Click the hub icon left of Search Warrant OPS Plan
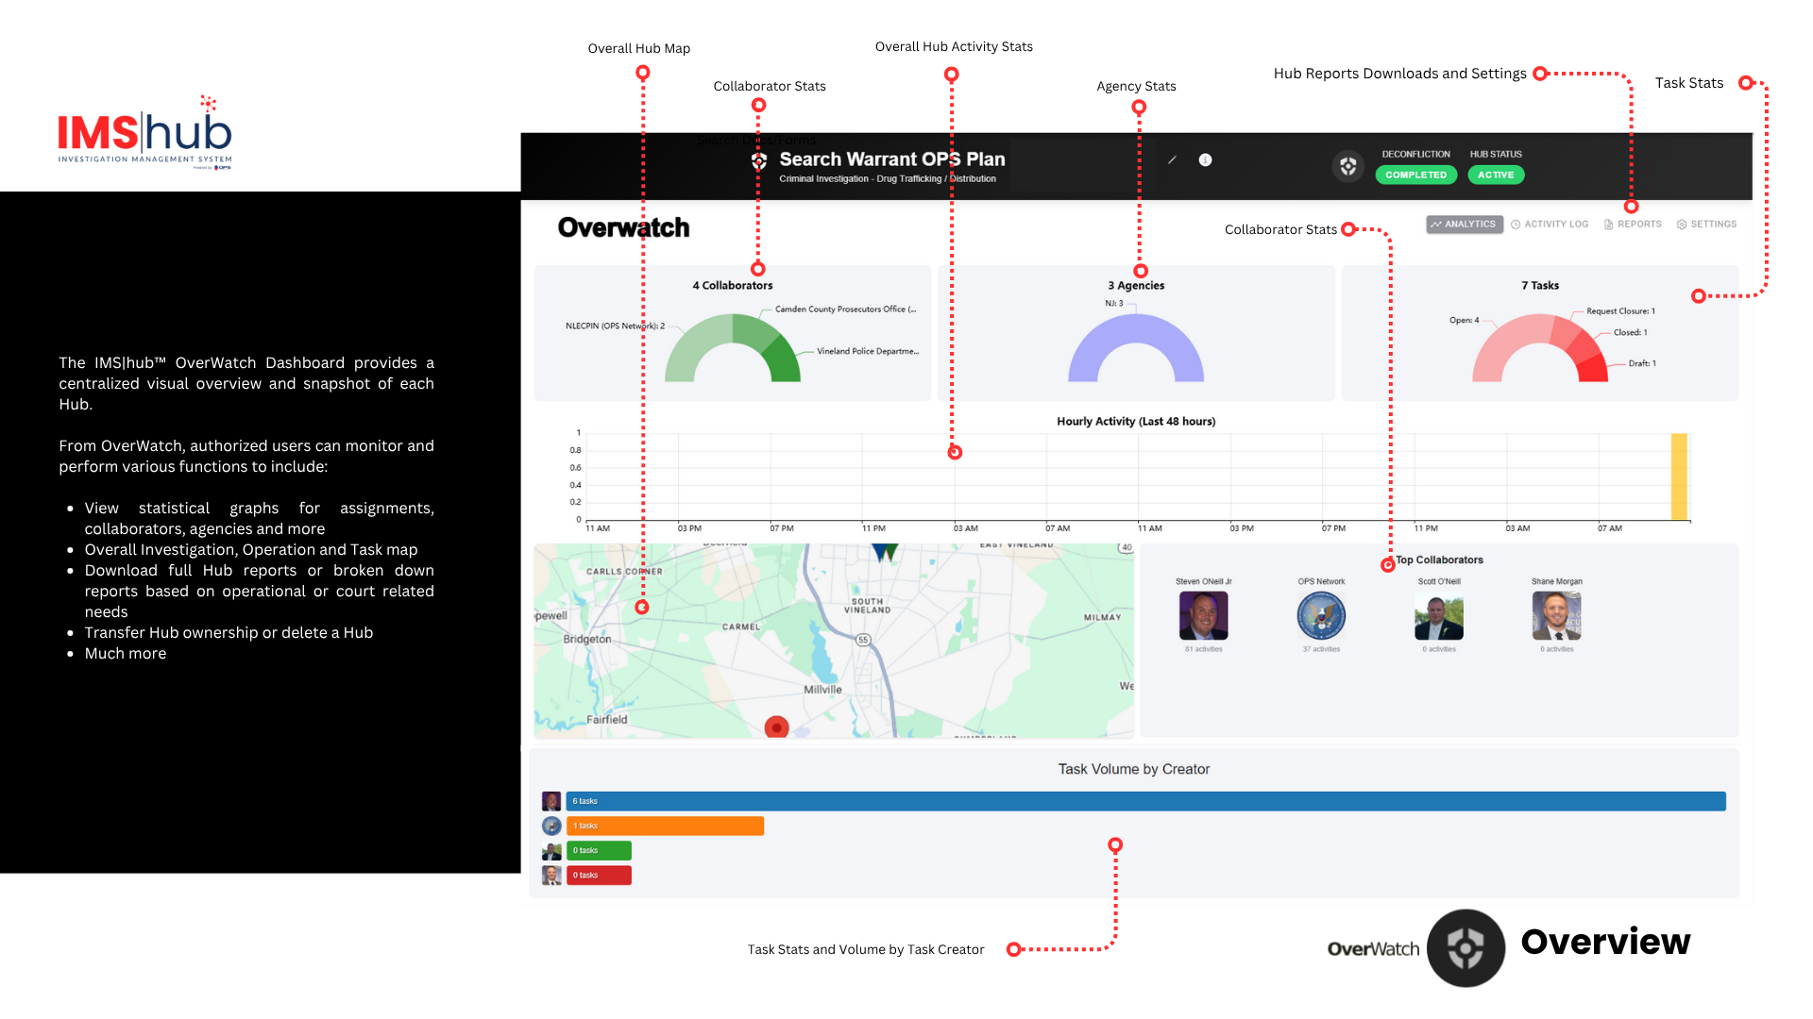Screen dimensions: 1813x1019 click(x=759, y=161)
